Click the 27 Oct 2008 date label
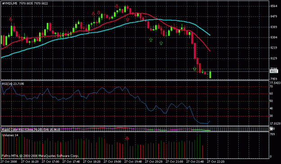Screen dimensions: 281x164 (x=9, y=161)
